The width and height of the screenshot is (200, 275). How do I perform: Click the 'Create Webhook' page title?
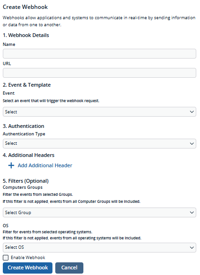coord(25,7)
